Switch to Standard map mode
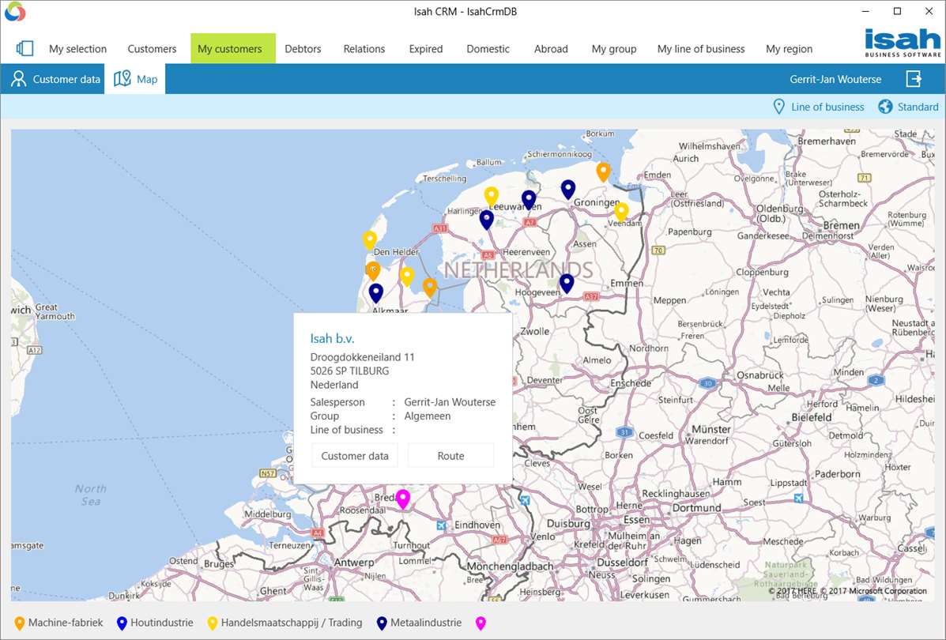Screen dimensions: 946x640 (909, 107)
